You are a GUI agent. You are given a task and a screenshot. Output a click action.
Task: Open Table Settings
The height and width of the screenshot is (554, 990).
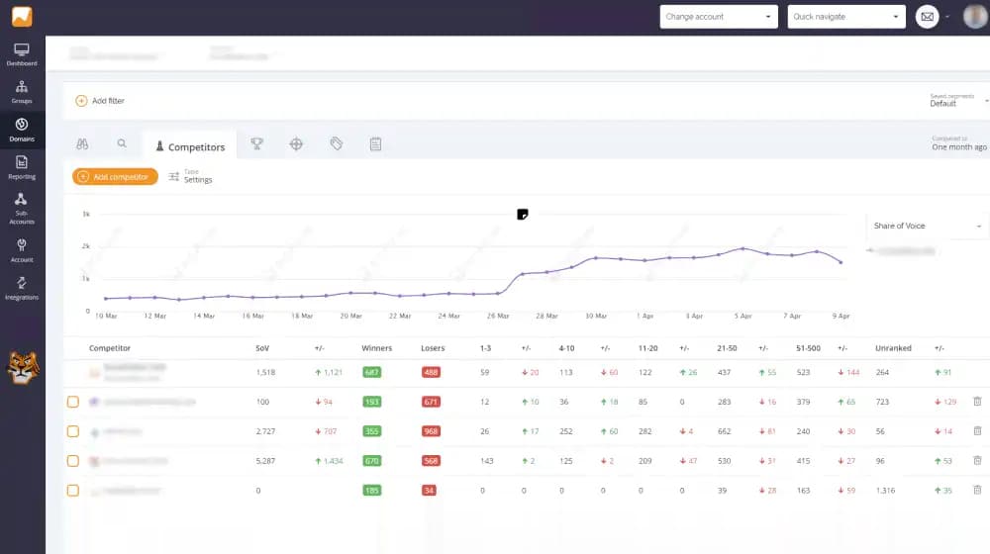click(x=191, y=177)
